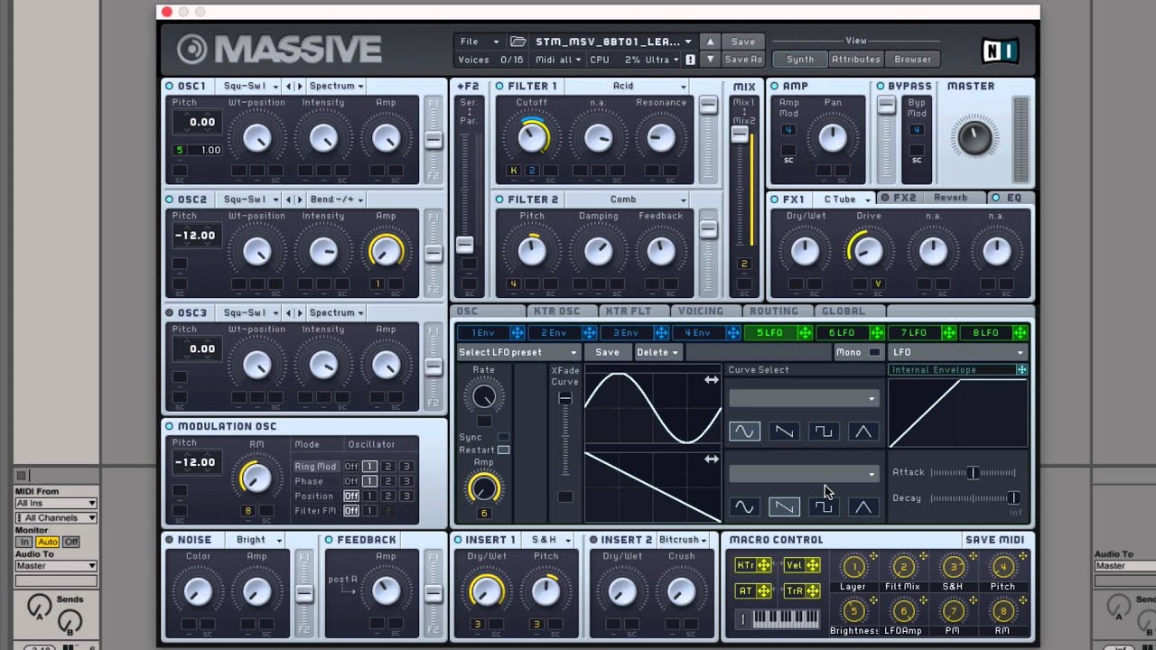Select triangle wave in lower curve row
Viewport: 1156px width, 650px height.
[x=863, y=506]
